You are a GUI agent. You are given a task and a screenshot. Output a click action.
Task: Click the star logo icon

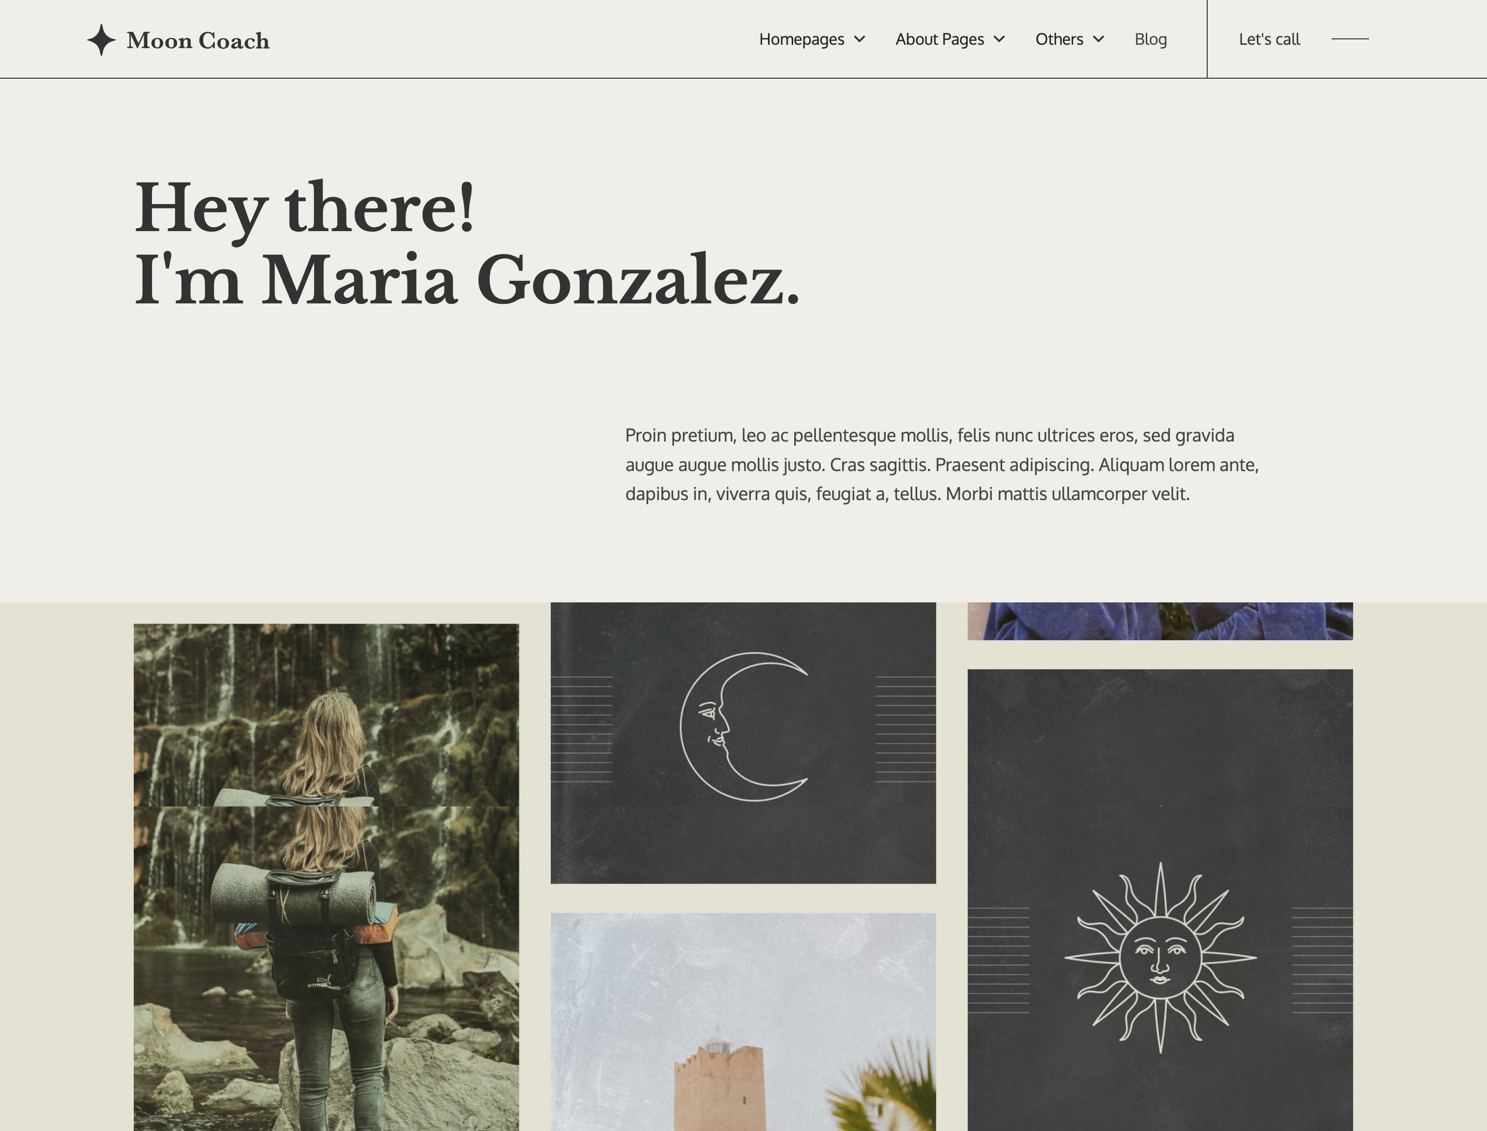[101, 40]
